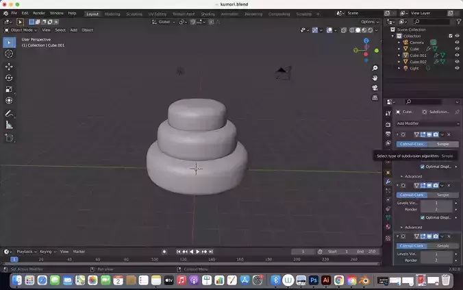Select the Rotate tool
Screen dimensions: 463x290
(9, 77)
